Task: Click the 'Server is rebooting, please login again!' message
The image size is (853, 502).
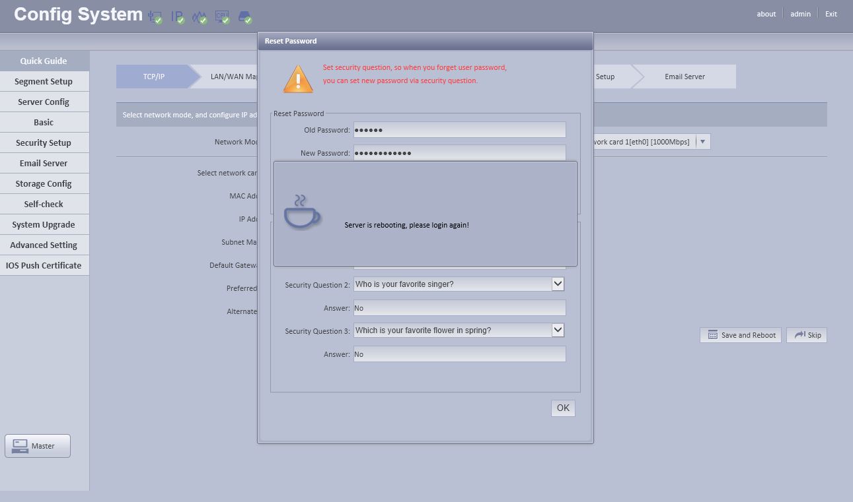Action: pos(406,225)
